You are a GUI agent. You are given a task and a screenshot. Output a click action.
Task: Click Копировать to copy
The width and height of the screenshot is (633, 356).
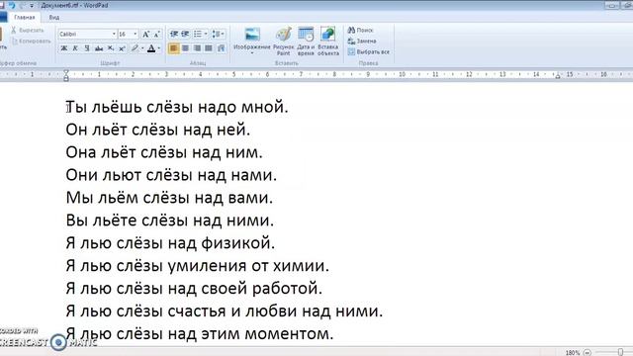pos(32,42)
